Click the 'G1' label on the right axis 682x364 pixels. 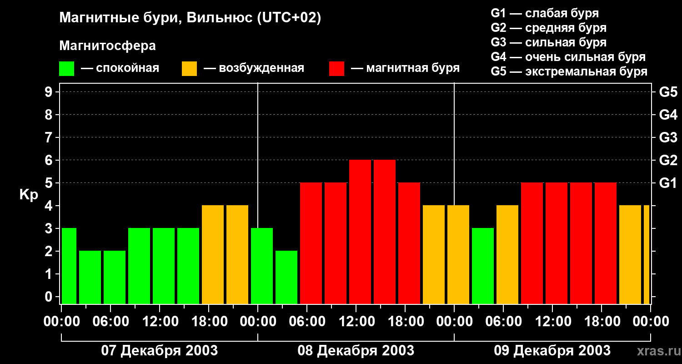[668, 183]
